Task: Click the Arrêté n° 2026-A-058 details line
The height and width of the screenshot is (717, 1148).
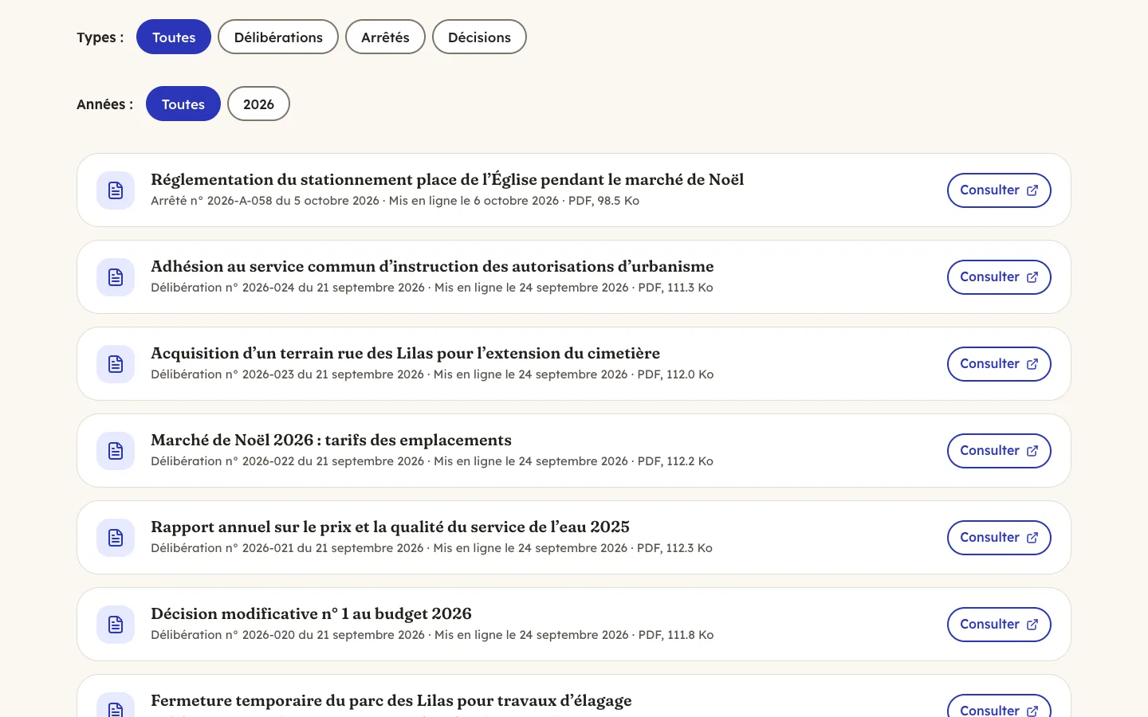Action: click(395, 201)
